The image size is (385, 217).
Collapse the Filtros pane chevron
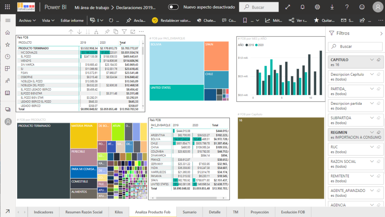pyautogui.click(x=381, y=33)
